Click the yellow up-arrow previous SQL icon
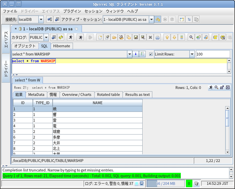 pyautogui.click(x=167, y=37)
